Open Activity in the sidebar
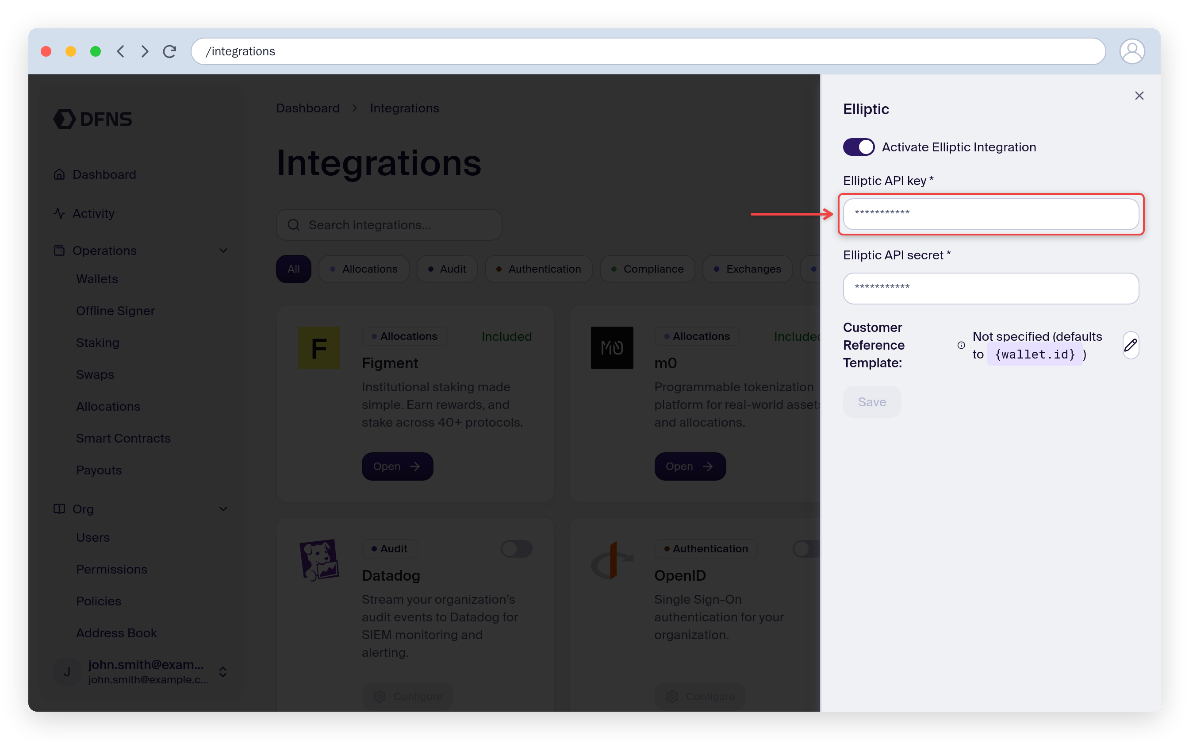The image size is (1189, 740). click(93, 213)
